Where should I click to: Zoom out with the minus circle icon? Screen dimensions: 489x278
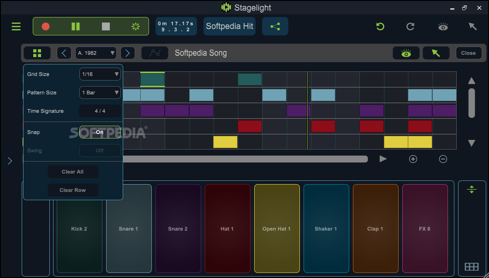(443, 159)
